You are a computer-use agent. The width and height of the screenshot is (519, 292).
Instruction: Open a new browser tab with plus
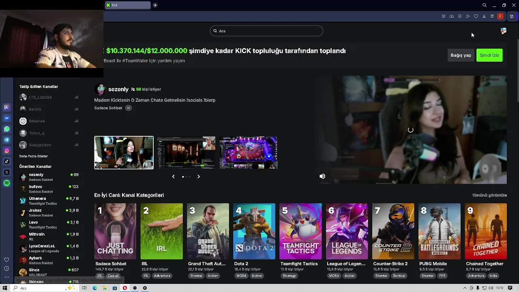(155, 5)
